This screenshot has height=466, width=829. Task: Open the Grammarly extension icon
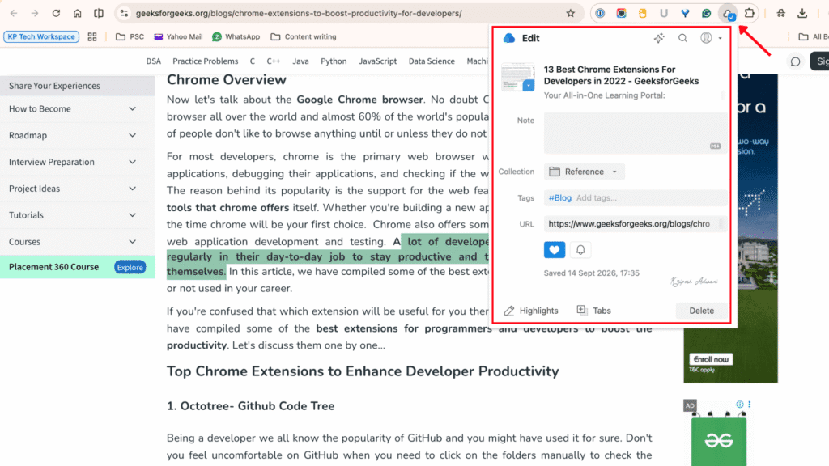pyautogui.click(x=706, y=13)
